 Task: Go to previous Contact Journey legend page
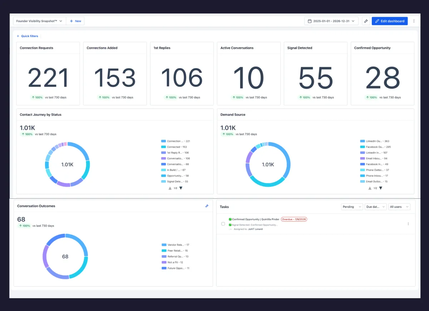[x=170, y=188]
